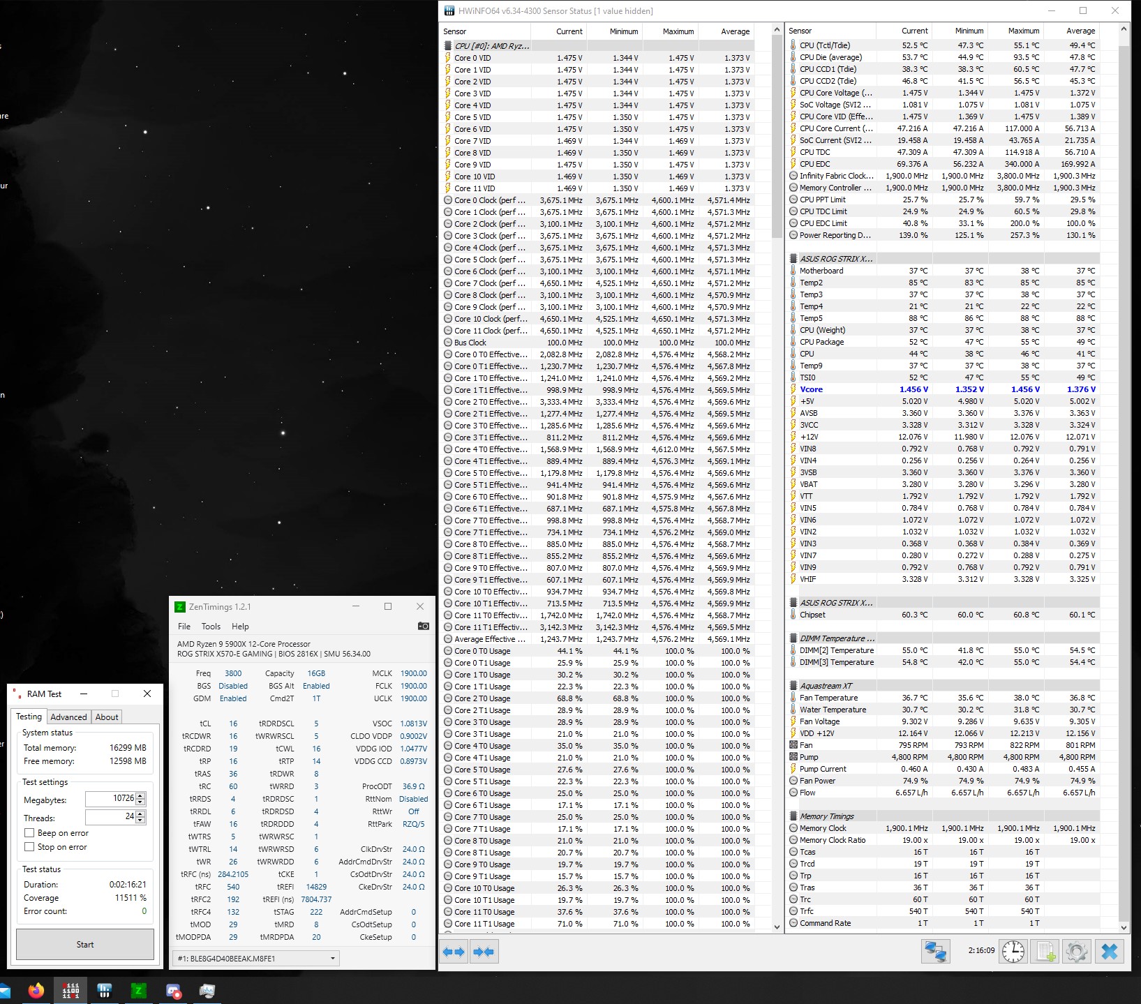Select the DIMM[2] Temperature sensor row
Screen dimensions: 1141x1004
click(x=943, y=650)
